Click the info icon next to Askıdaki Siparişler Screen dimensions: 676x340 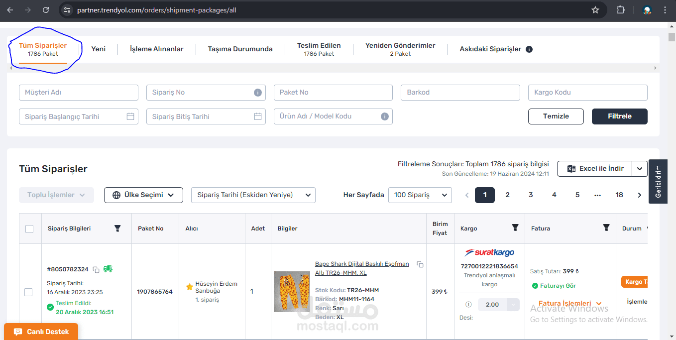pos(529,49)
